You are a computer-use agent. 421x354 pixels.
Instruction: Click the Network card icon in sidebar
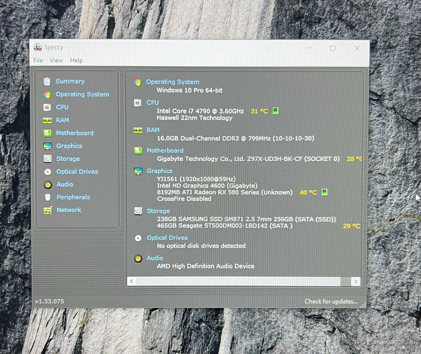pos(48,210)
